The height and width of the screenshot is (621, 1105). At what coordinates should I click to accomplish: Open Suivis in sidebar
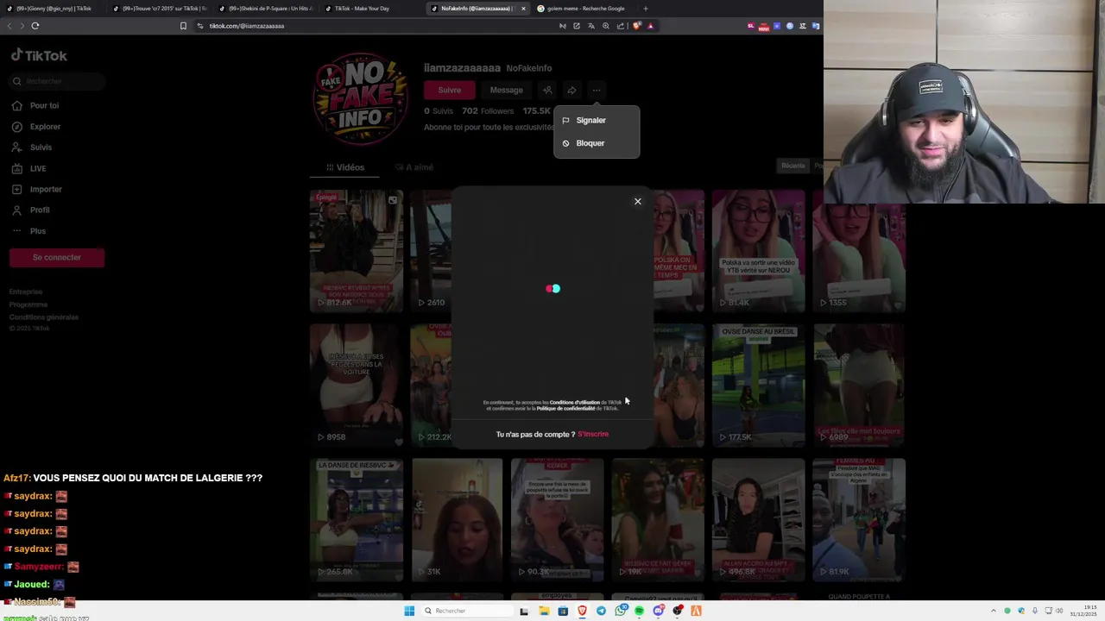(41, 147)
